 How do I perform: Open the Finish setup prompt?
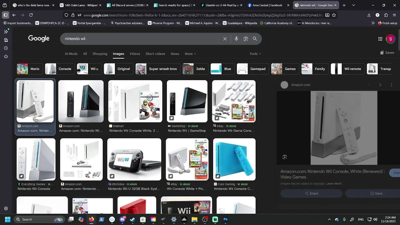387,23
